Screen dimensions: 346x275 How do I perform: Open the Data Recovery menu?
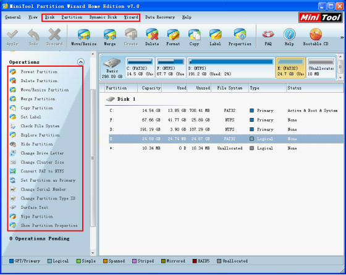(x=160, y=17)
